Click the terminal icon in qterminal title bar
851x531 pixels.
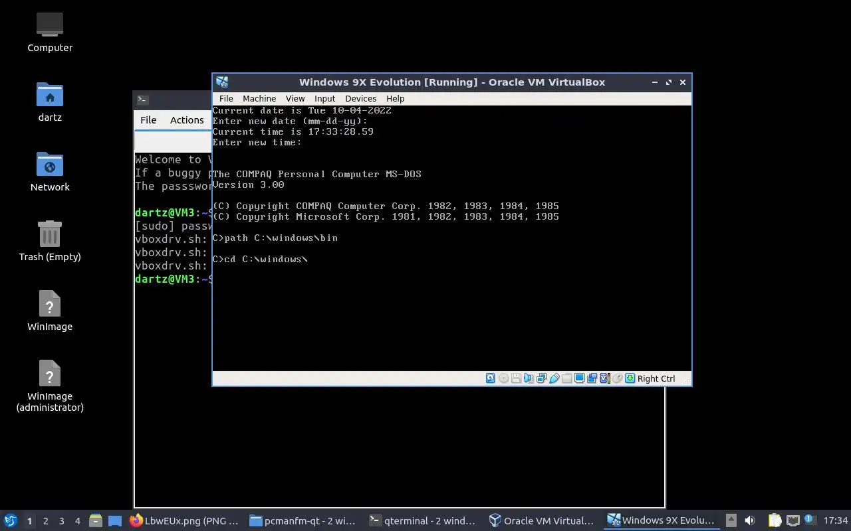click(142, 100)
